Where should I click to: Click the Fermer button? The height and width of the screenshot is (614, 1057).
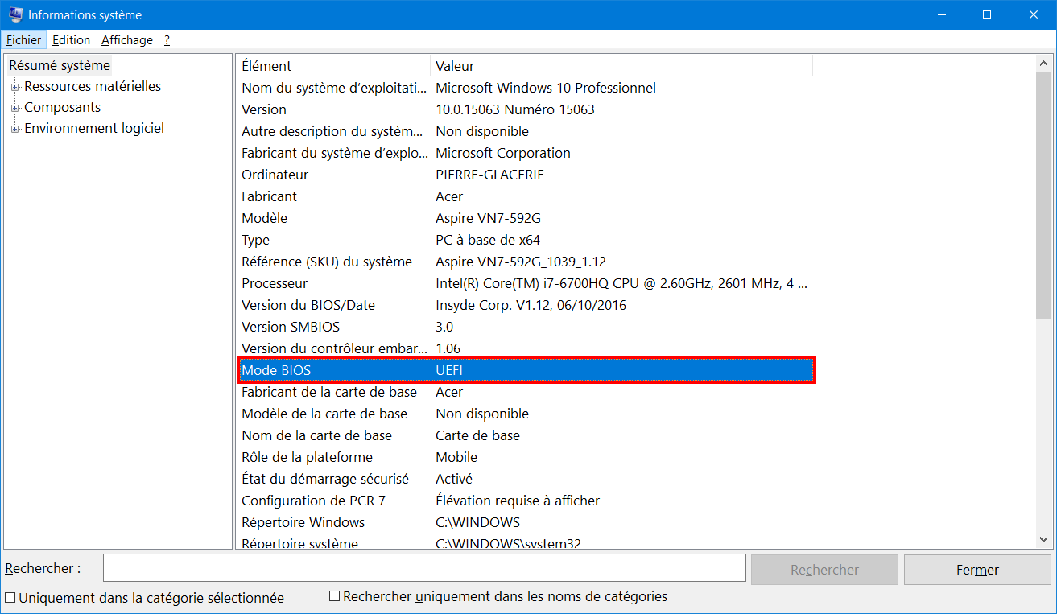977,570
